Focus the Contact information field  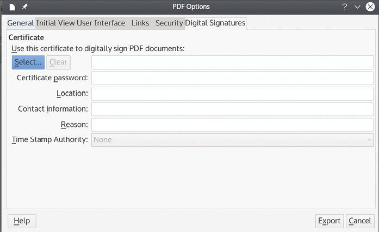click(x=232, y=109)
